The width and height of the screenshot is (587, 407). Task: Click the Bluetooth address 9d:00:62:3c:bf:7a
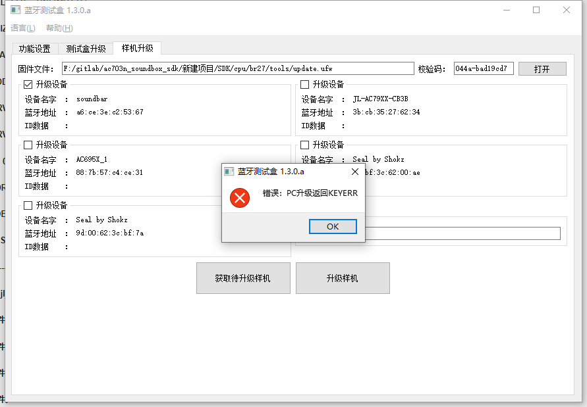109,233
